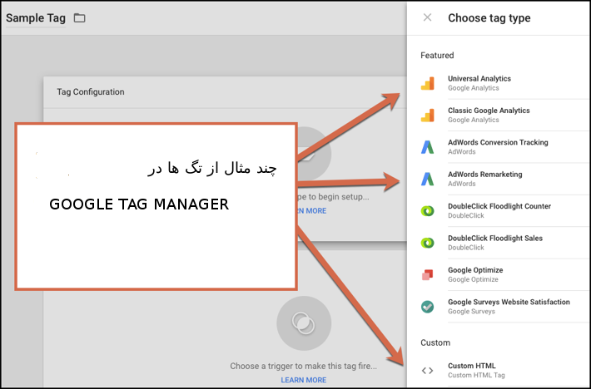The width and height of the screenshot is (591, 389).
Task: Click the AdWords Remarketing icon
Action: [427, 179]
